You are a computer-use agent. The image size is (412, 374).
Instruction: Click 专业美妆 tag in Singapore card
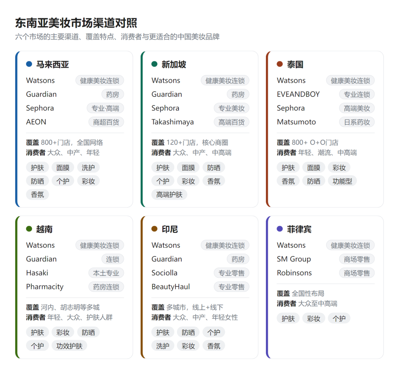[232, 108]
